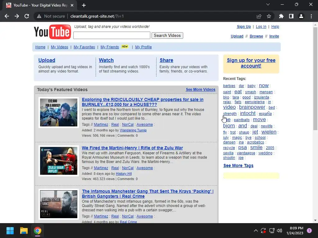
Task: Go to Home in navigation bar
Action: (x=40, y=47)
